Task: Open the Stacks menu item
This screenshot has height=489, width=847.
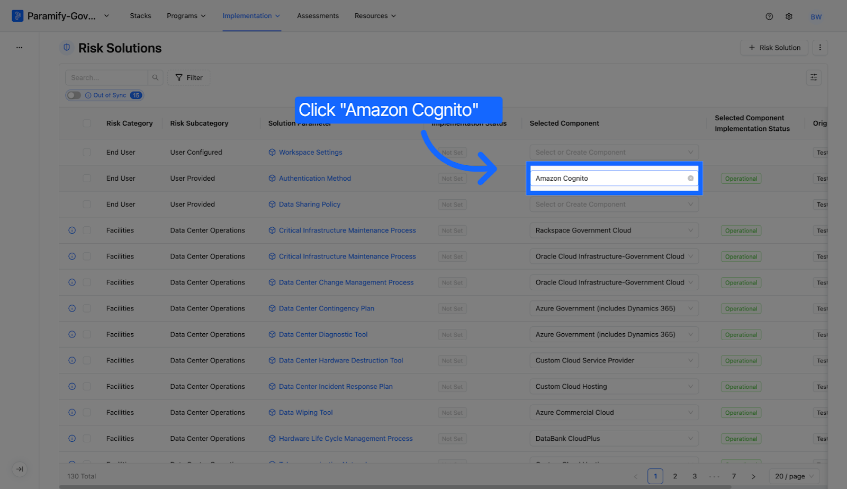Action: pos(140,16)
